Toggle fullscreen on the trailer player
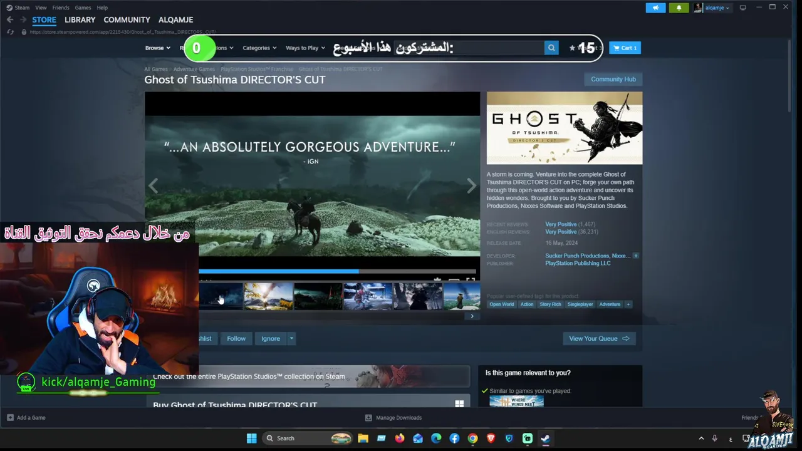This screenshot has width=802, height=451. pos(471,280)
